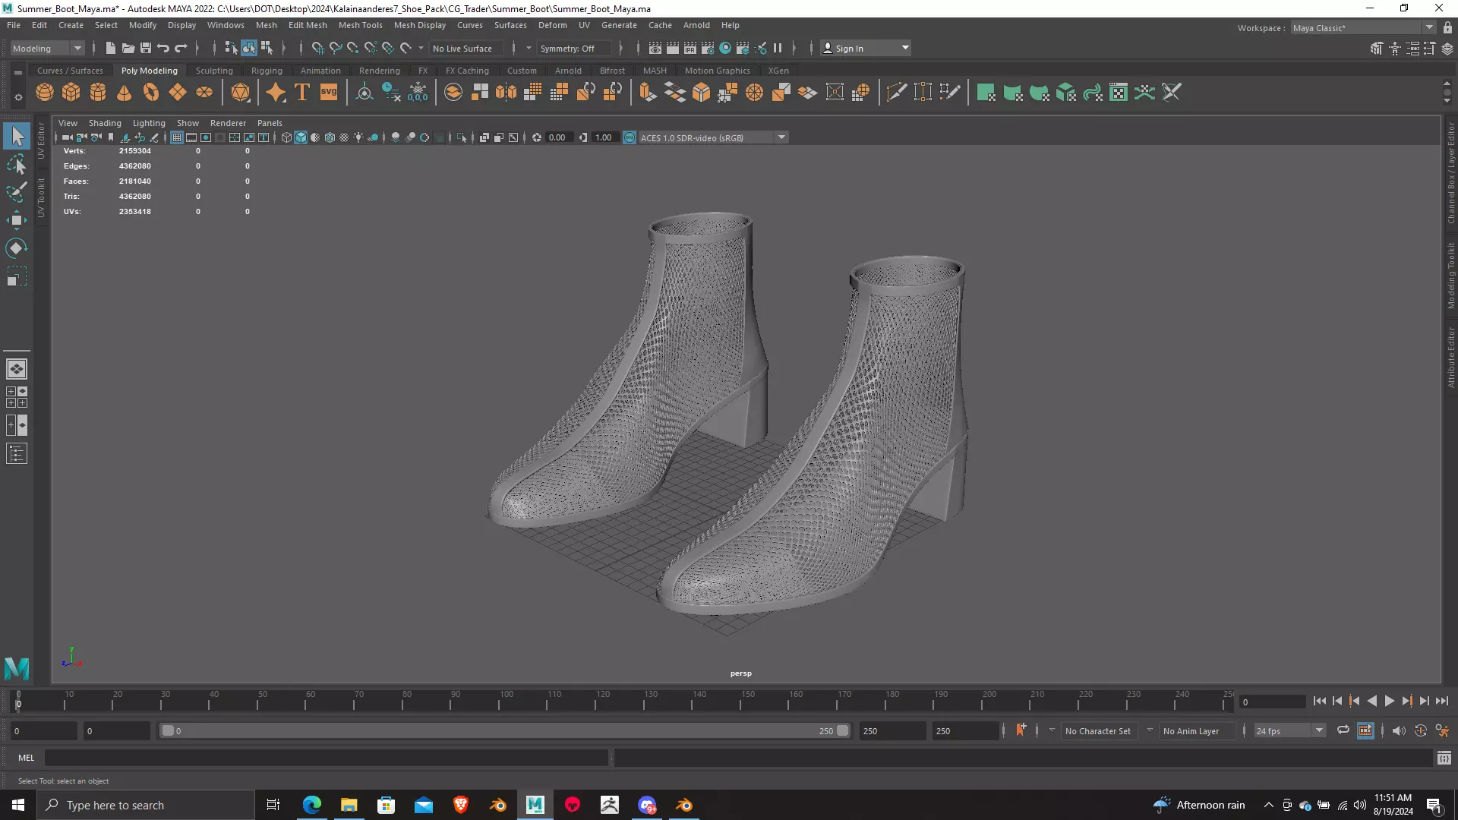Screen dimensions: 1458x820
Task: Click the SVG import shelf icon
Action: click(x=329, y=93)
